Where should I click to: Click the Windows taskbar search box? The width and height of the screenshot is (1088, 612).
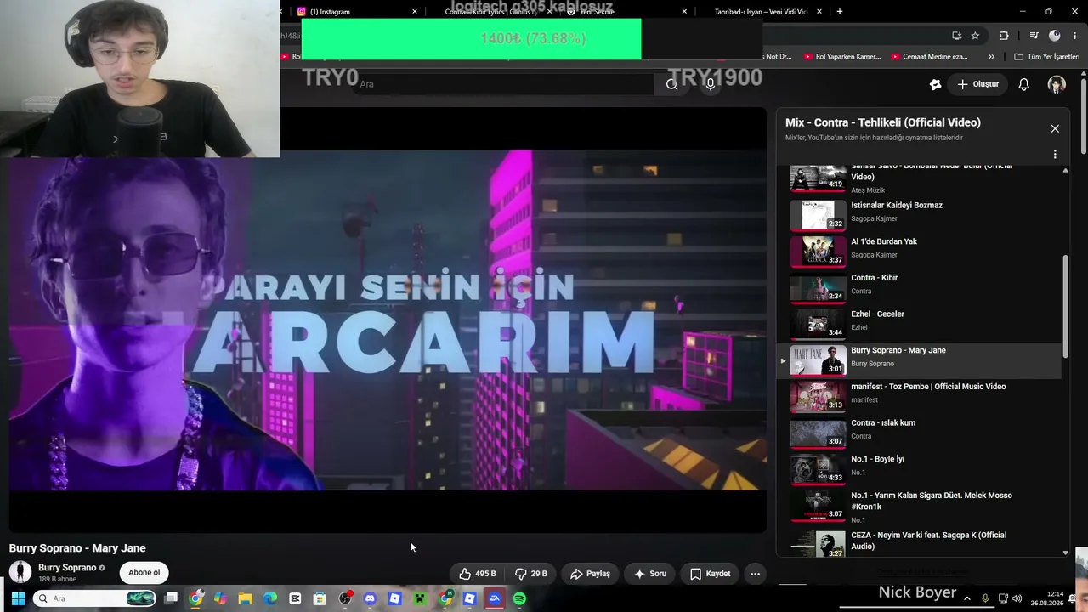click(x=95, y=598)
